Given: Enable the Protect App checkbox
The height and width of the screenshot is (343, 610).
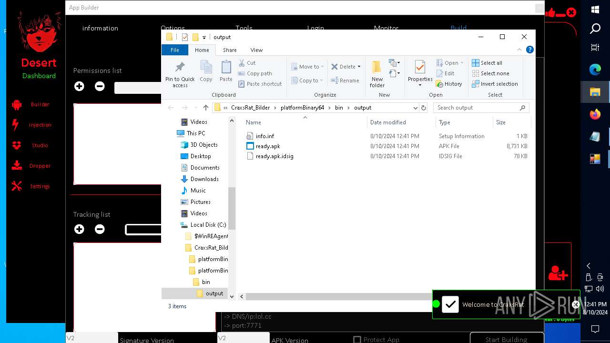Looking at the screenshot, I should tap(357, 340).
